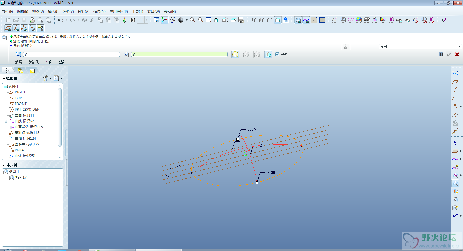Open the 选项 panel tab
The height and width of the screenshot is (251, 463).
(x=63, y=62)
